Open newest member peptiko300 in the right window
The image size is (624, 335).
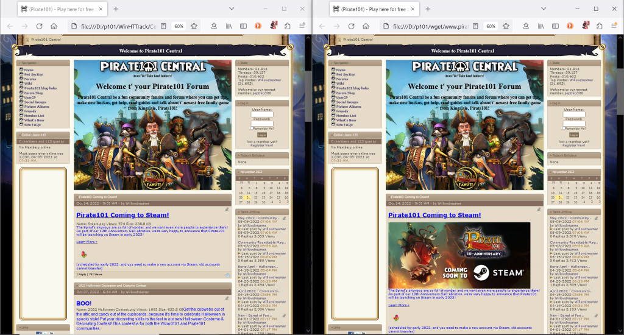(574, 93)
